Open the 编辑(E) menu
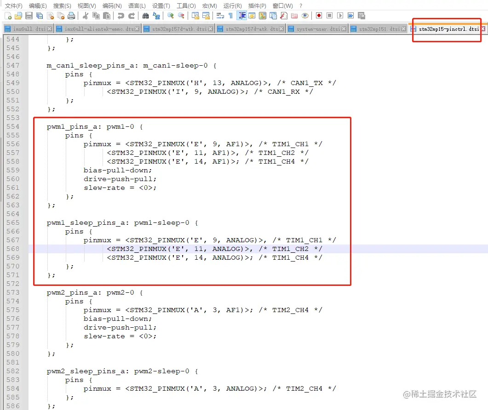 (38, 6)
